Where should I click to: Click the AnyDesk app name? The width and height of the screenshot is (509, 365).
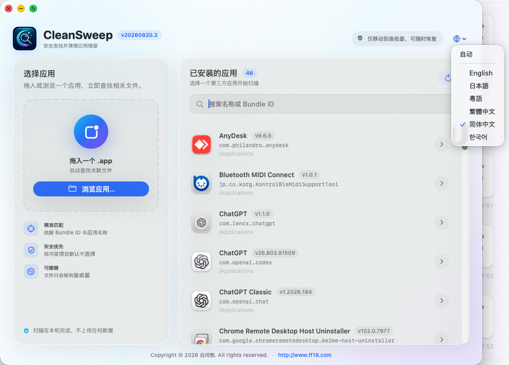[x=233, y=135]
